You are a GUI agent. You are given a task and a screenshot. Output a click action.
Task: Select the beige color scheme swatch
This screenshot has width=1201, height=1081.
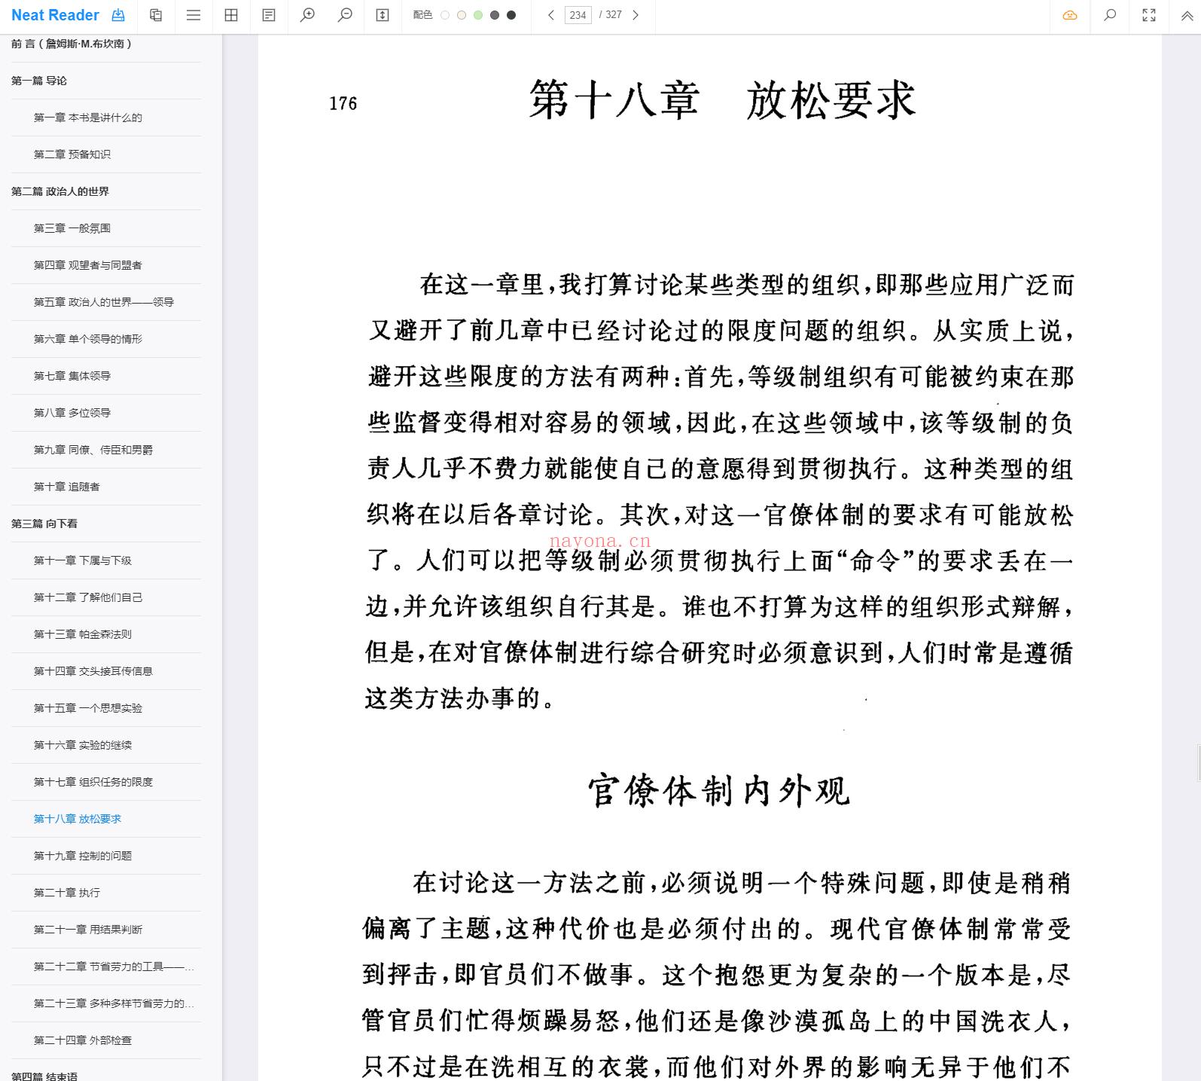pos(462,15)
